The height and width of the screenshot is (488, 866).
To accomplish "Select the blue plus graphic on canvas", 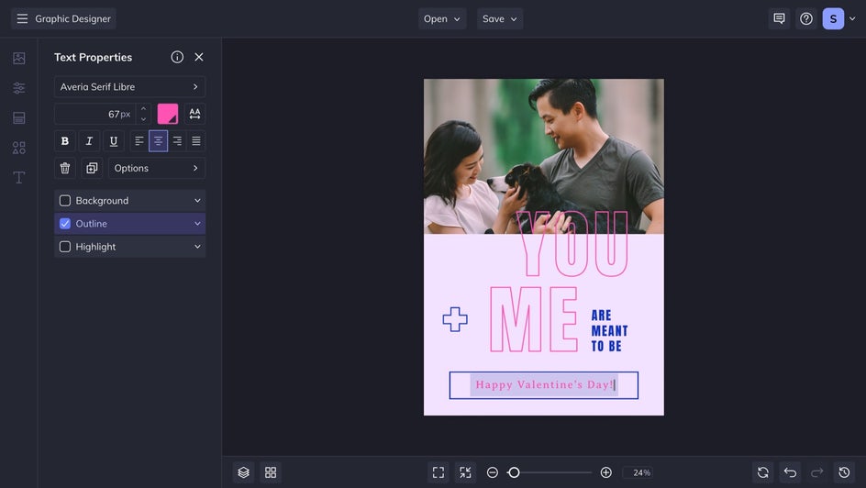I will [x=455, y=319].
